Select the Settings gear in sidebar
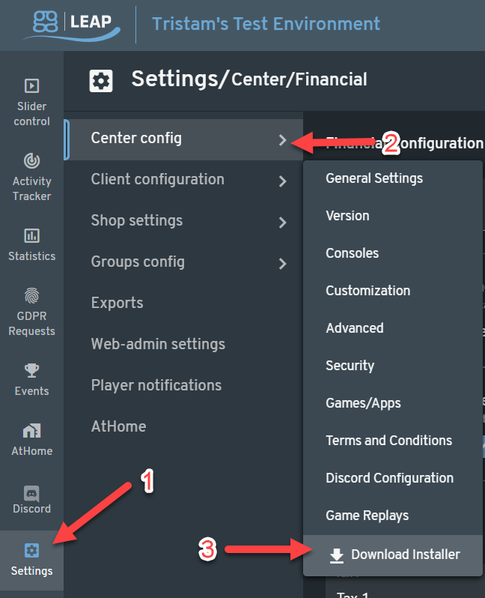Image resolution: width=485 pixels, height=598 pixels. click(x=31, y=550)
